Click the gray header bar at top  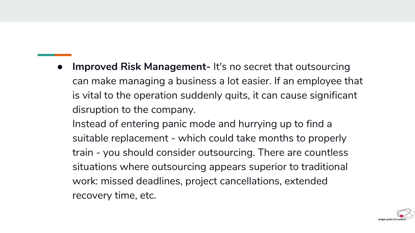tap(207, 11)
